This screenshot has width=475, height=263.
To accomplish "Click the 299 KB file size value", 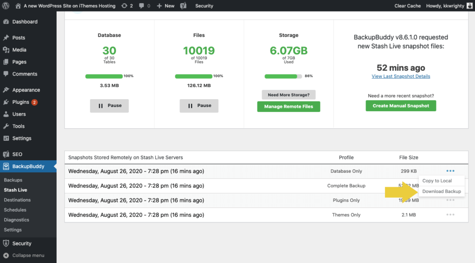I will click(x=409, y=171).
